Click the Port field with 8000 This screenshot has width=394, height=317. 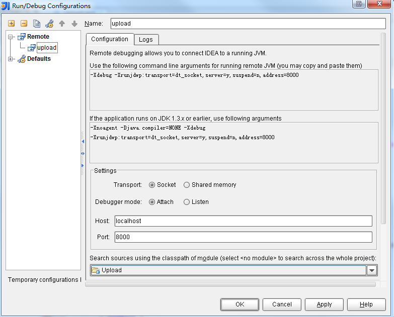pyautogui.click(x=243, y=237)
